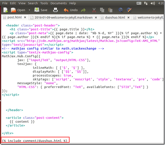The height and width of the screenshot is (145, 165).
Task: Close the 2016-01-09-welcome-to-jekyll.markdown tab
Action: [x=96, y=18]
